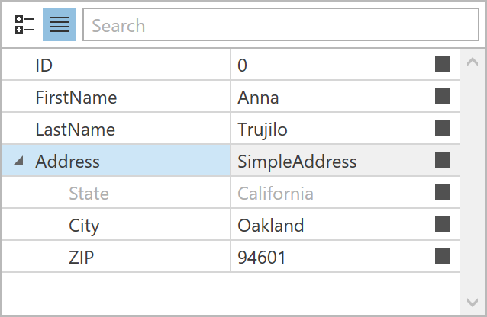
Task: Collapse the Address property group
Action: tap(19, 161)
